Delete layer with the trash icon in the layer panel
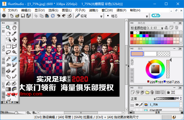 (152, 92)
